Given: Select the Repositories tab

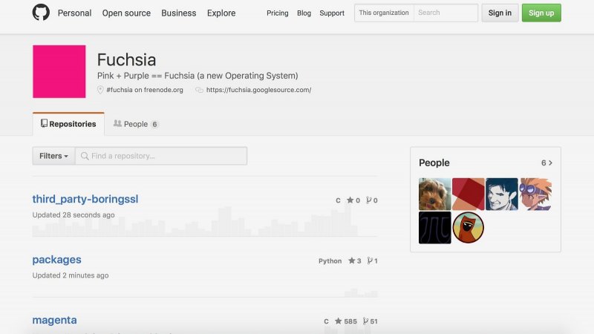Looking at the screenshot, I should point(68,124).
